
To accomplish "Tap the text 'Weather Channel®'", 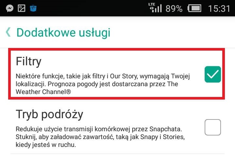I will coord(43,92).
